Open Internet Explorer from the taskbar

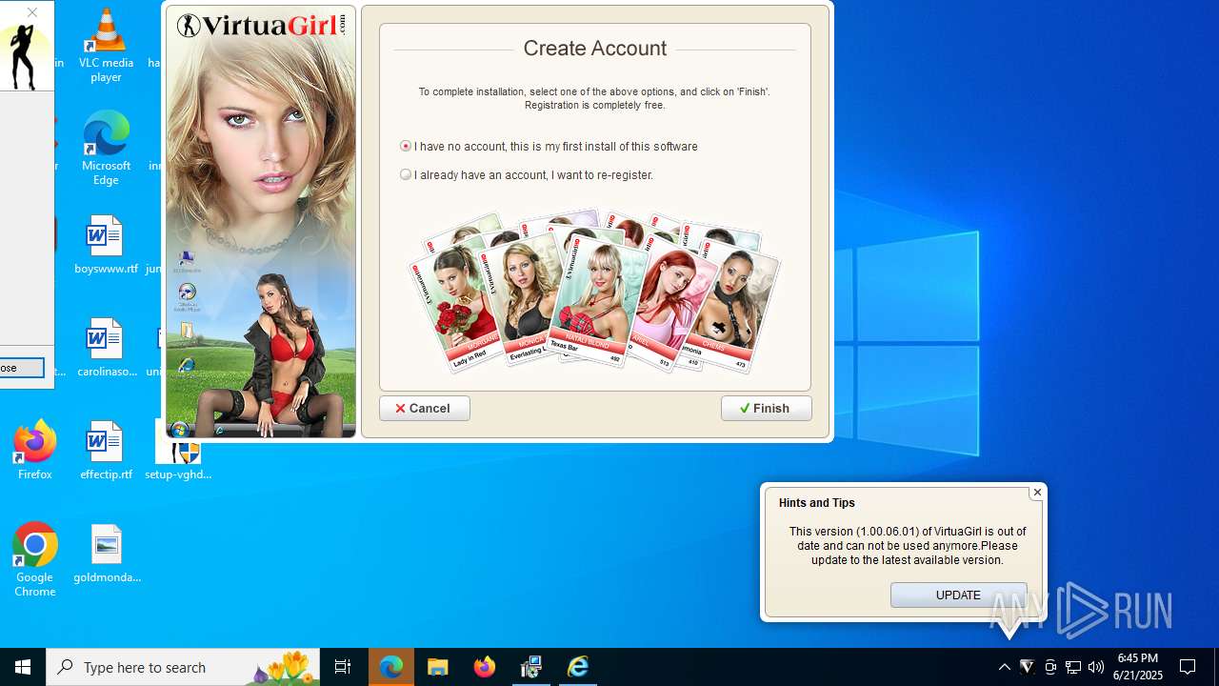[578, 667]
